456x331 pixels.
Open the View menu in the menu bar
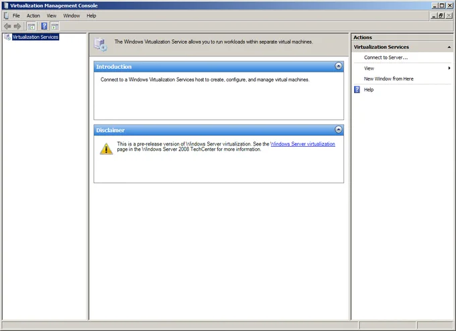pos(52,15)
